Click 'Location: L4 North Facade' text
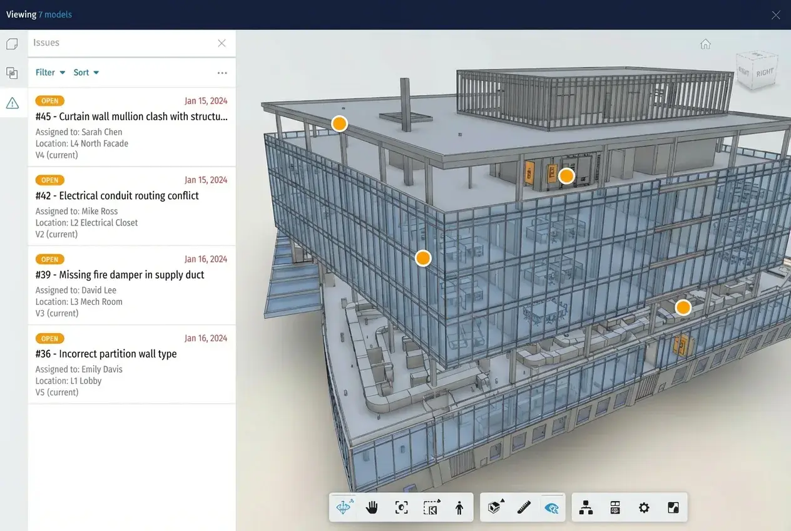Image resolution: width=791 pixels, height=531 pixels. (82, 143)
